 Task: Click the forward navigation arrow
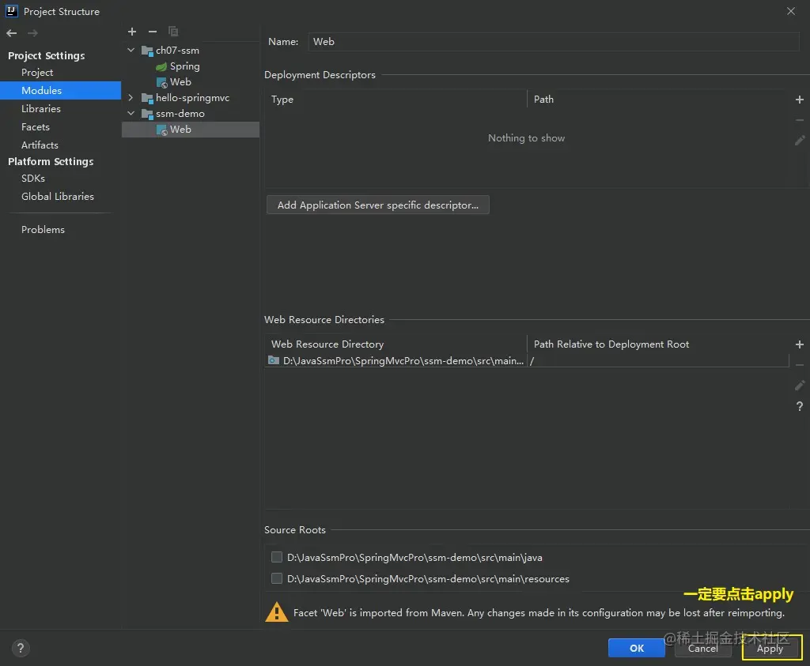(32, 33)
